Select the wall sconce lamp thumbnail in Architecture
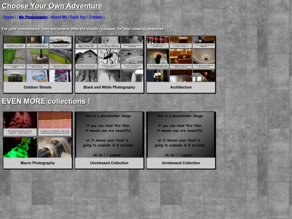This screenshot has height=219, width=292. click(158, 57)
